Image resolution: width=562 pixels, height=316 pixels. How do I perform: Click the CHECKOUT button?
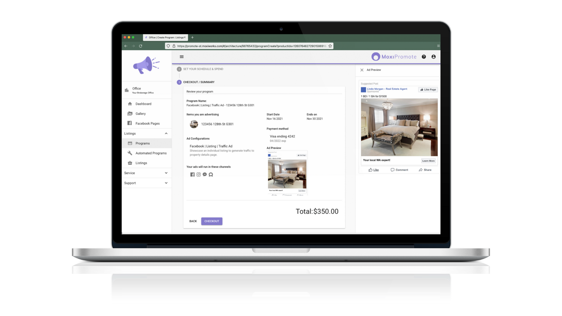coord(212,221)
